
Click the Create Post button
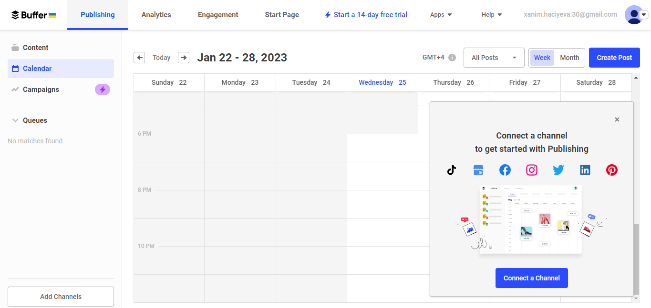614,58
